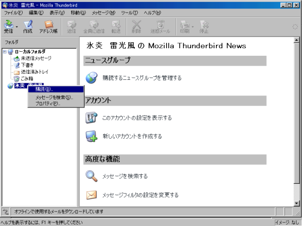Open the dropdown arrow next to 受信
The width and height of the screenshot is (302, 226).
pyautogui.click(x=17, y=27)
